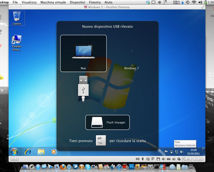Open the Macchina virtuale menu
The width and height of the screenshot is (214, 172).
[x=53, y=2]
